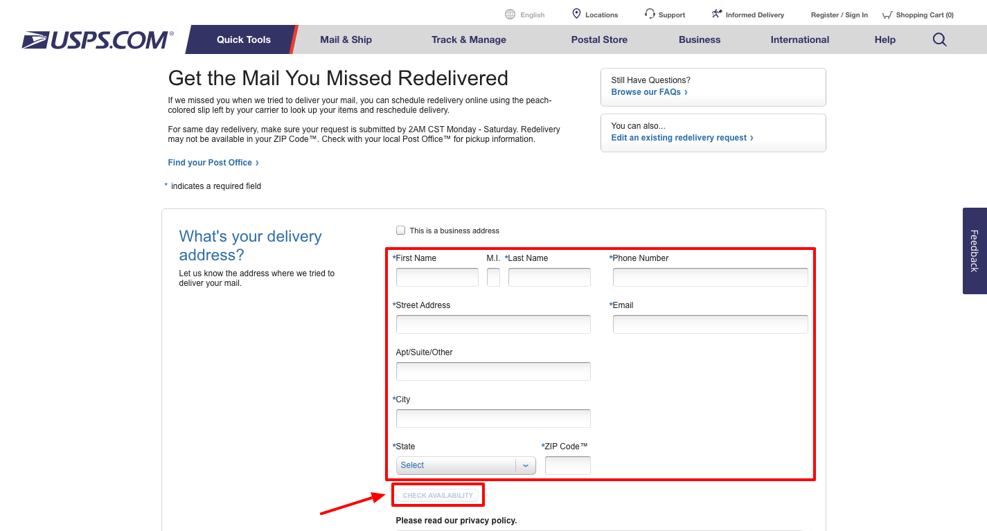This screenshot has width=987, height=531.
Task: Click Edit an existing redelivery request
Action: tap(682, 138)
